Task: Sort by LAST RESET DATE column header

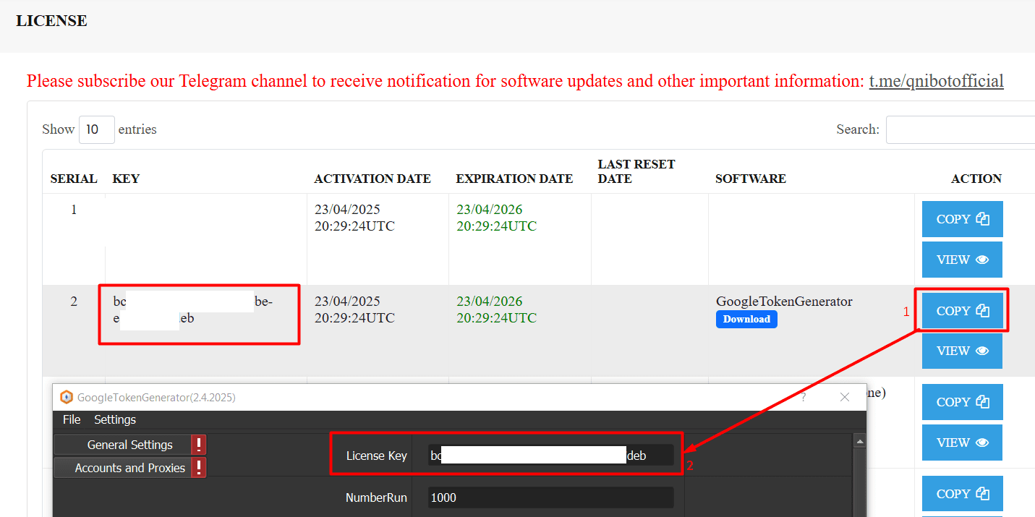Action: click(636, 171)
